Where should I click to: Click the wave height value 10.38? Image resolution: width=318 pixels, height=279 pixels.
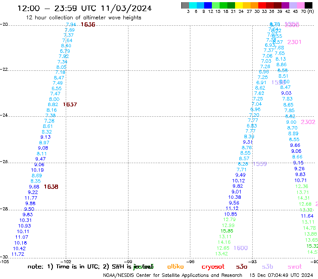tap(235, 197)
